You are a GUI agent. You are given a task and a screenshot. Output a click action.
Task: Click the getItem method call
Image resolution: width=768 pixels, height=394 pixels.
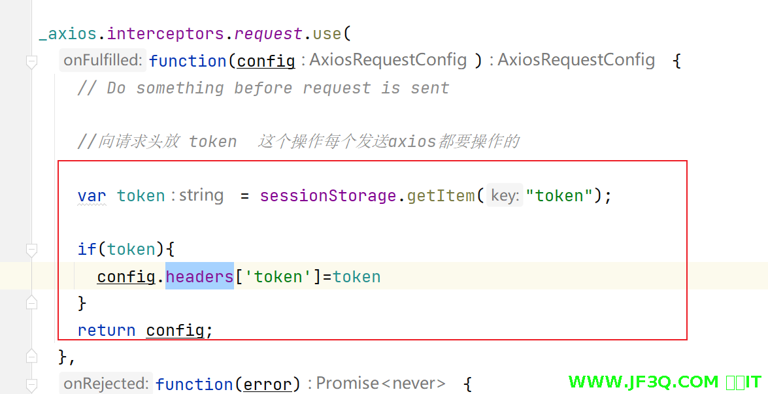(x=441, y=195)
